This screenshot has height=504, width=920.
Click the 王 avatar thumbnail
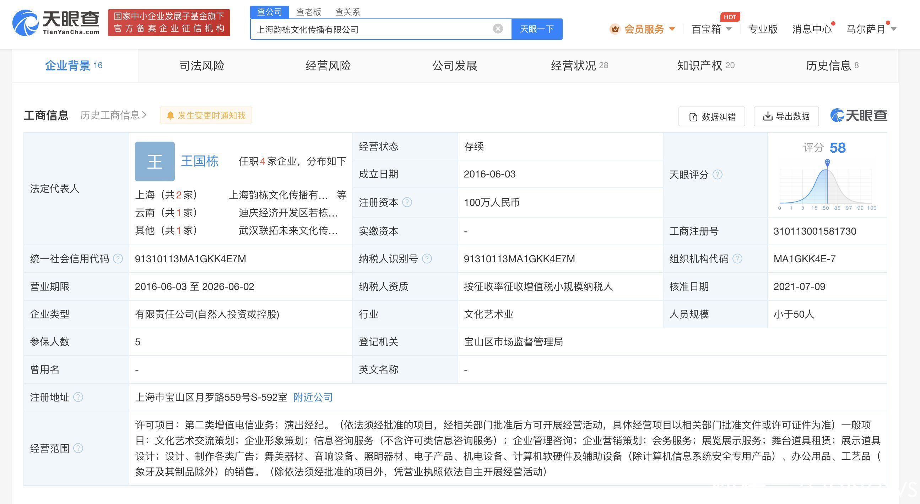click(155, 161)
